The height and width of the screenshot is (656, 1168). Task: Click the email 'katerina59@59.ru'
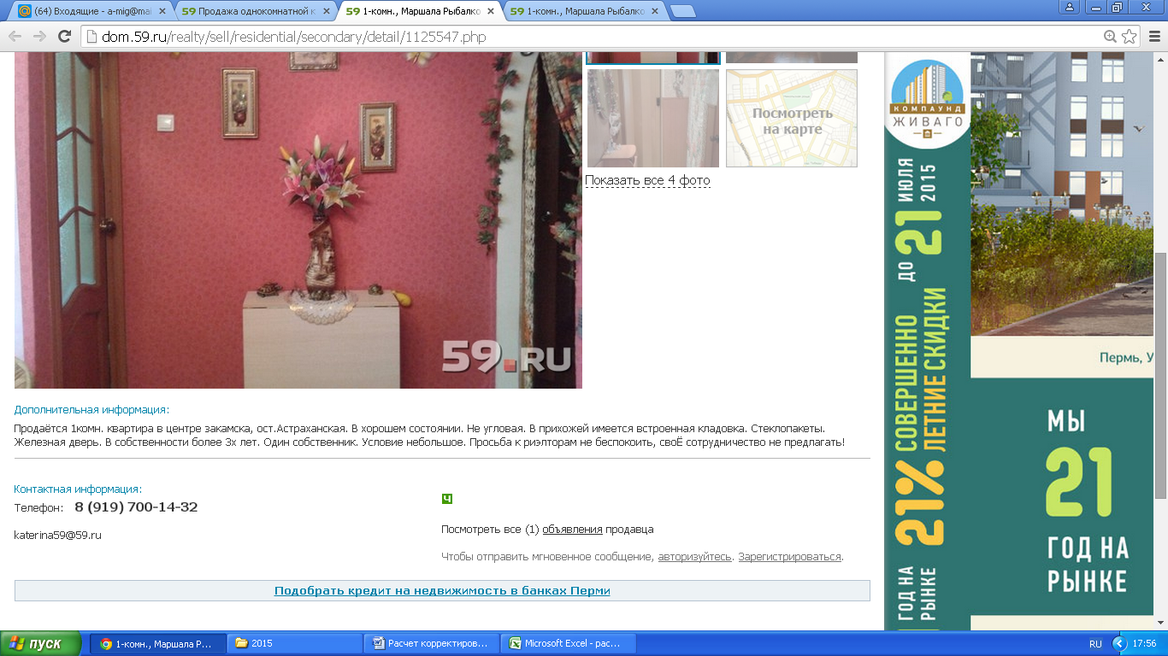pyautogui.click(x=58, y=536)
